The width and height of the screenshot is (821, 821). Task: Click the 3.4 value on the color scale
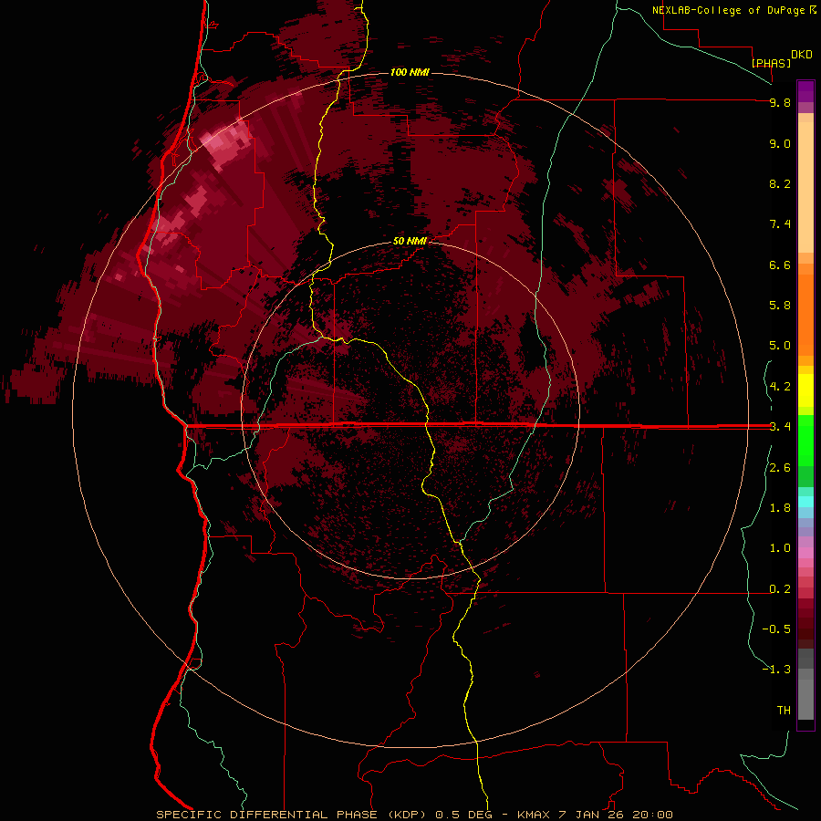pyautogui.click(x=780, y=427)
